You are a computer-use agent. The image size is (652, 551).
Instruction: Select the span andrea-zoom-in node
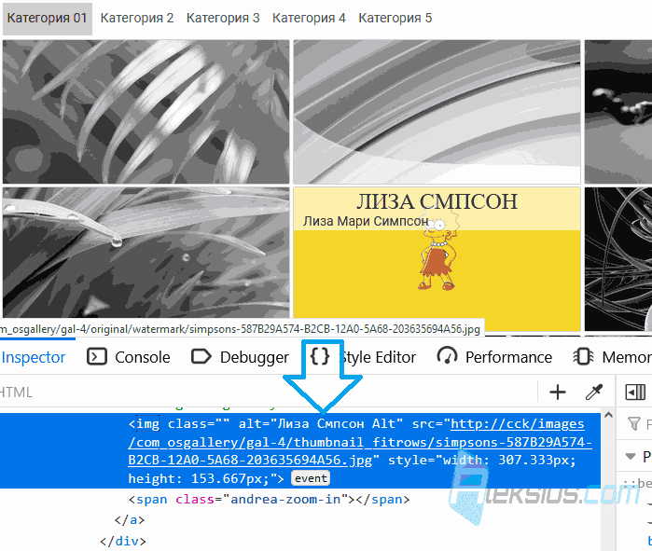(x=269, y=499)
